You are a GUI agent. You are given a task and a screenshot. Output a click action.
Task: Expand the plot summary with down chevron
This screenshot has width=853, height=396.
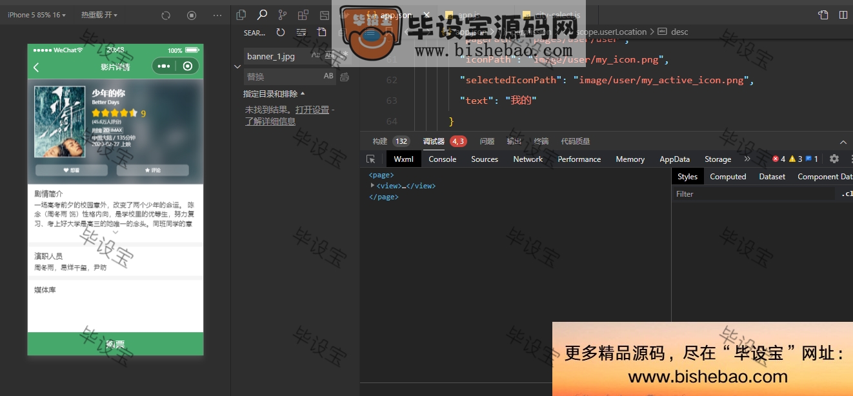(115, 232)
